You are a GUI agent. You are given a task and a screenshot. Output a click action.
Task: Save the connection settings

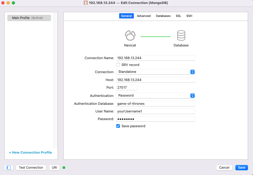click(x=241, y=168)
